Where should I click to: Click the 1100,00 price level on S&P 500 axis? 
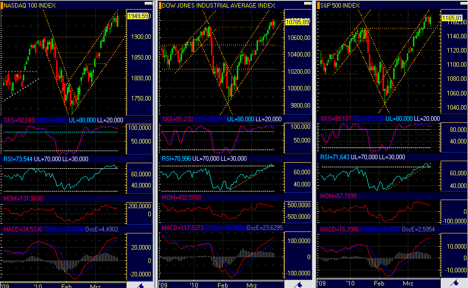click(x=456, y=64)
